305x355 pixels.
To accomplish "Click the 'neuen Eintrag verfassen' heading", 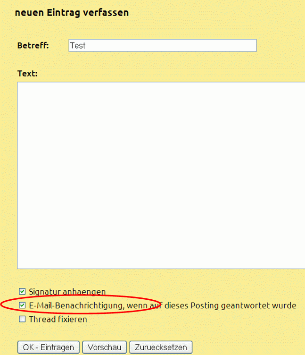I will tap(72, 13).
